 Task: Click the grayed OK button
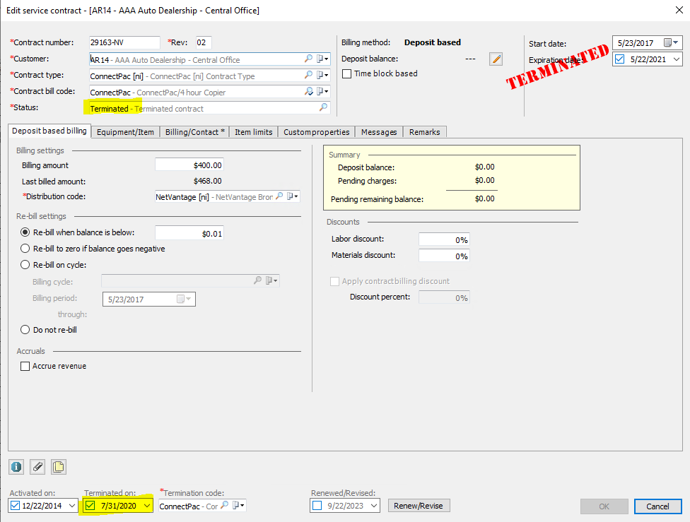(x=604, y=506)
